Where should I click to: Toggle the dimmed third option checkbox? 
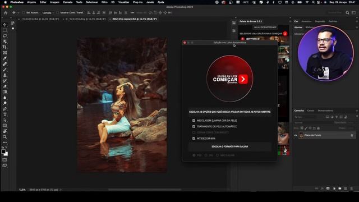(194, 132)
